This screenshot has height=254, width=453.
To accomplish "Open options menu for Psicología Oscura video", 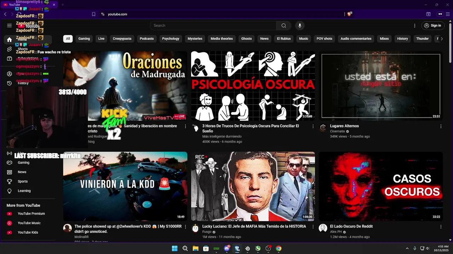I will [x=313, y=126].
